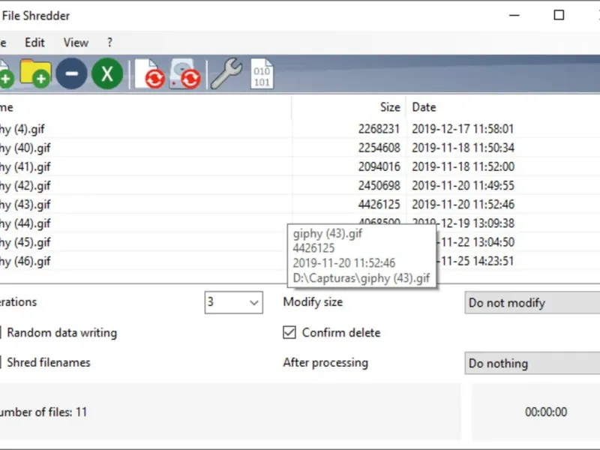Click tooltip path 'D:\Capturas\giphy (43).gif'
Viewport: 600px width, 450px height.
tap(361, 278)
